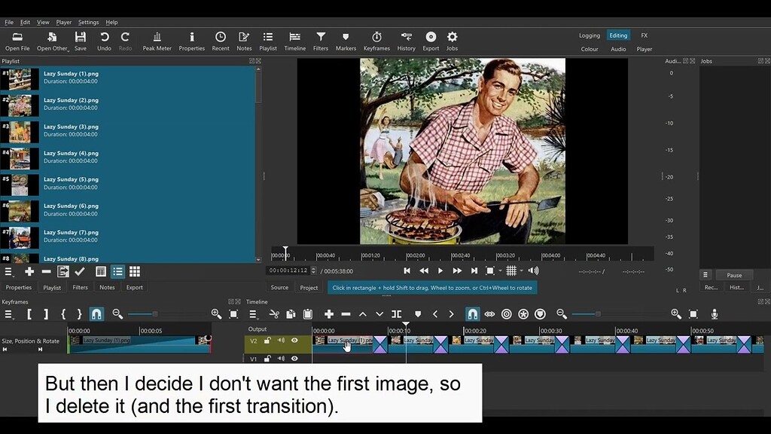Open the Playlist panel hamburger menu
The height and width of the screenshot is (434, 771).
tap(8, 271)
